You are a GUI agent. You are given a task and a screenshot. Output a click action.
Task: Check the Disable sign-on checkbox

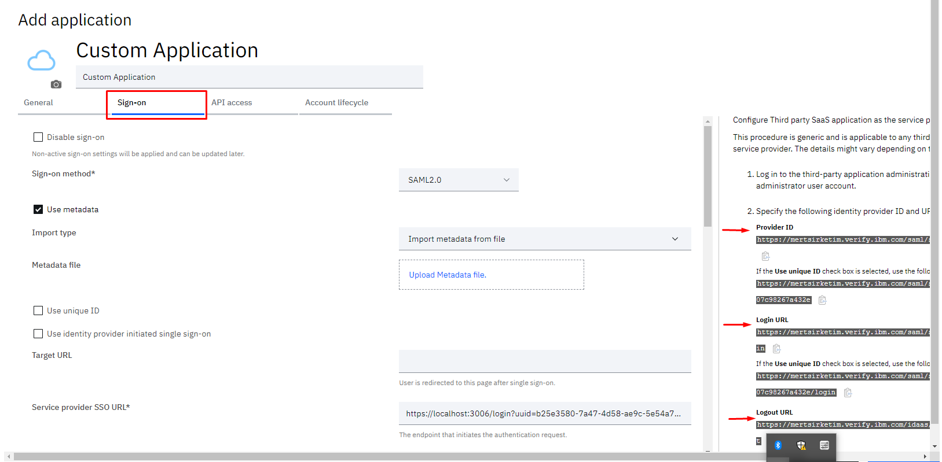pos(38,137)
